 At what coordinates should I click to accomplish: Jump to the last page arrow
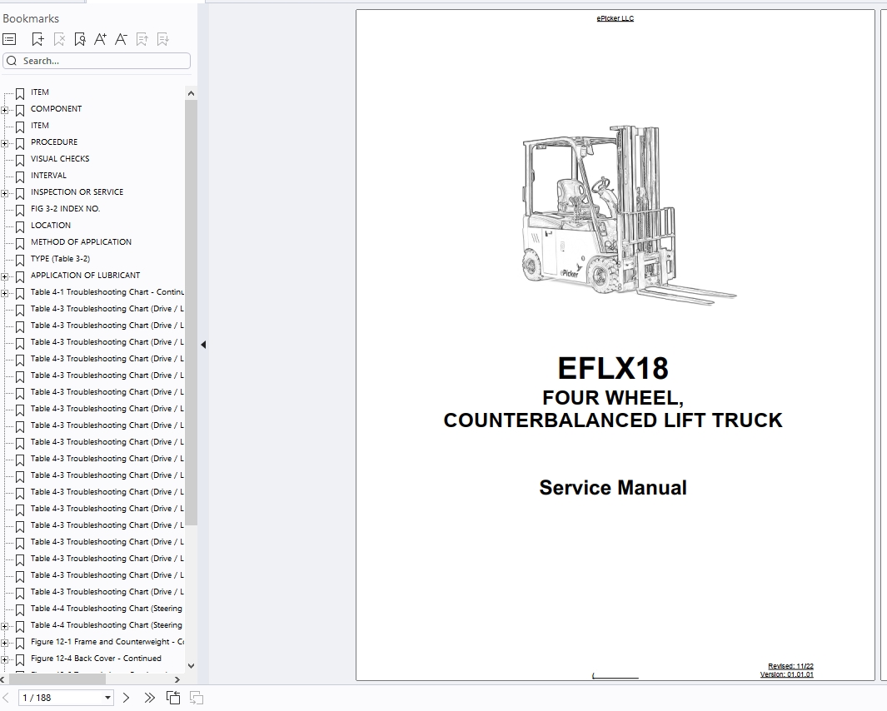pyautogui.click(x=149, y=698)
